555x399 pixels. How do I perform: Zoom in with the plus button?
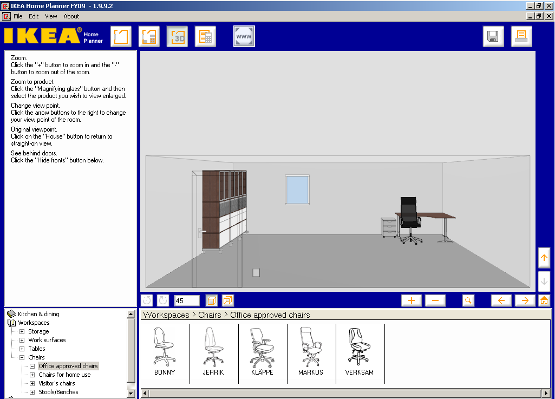412,300
